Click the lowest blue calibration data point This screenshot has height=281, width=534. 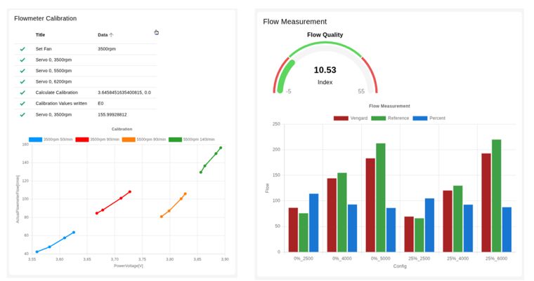point(37,252)
